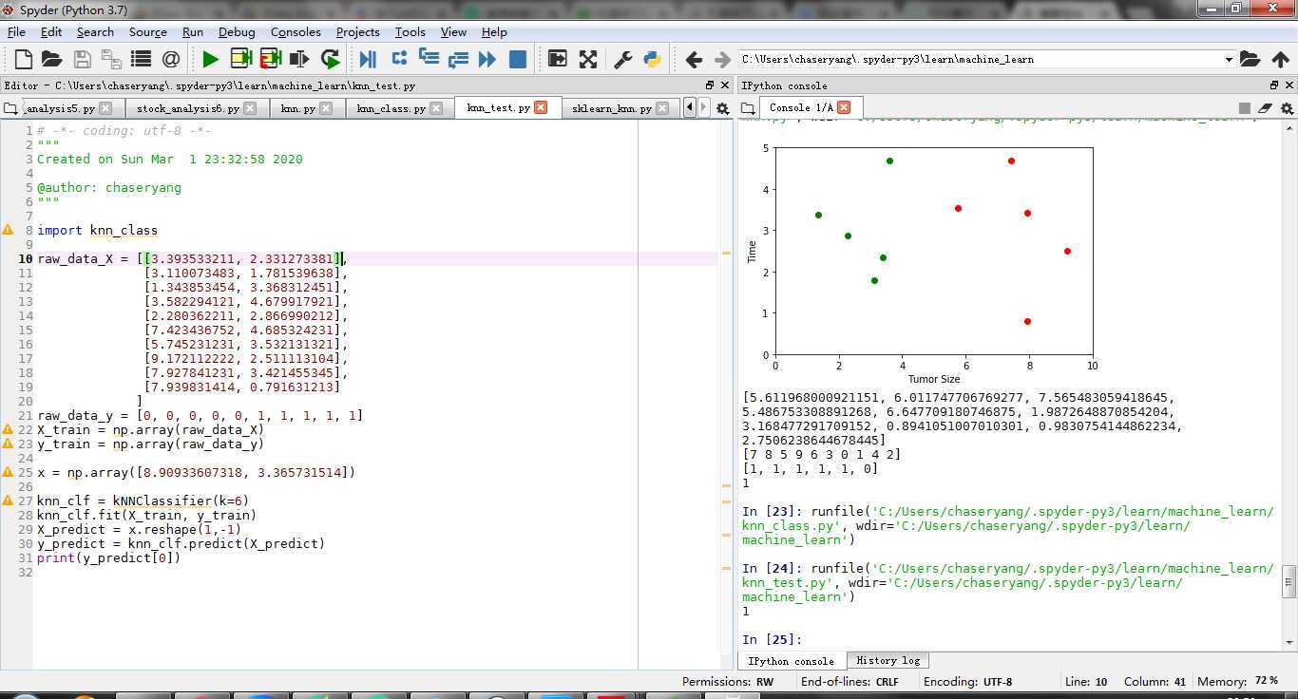1298x699 pixels.
Task: Click the In [25] console prompt line
Action: tap(773, 639)
